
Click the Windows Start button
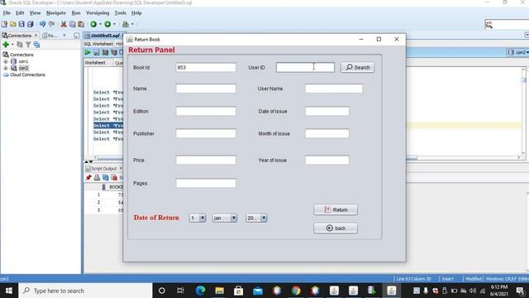[x=9, y=291]
